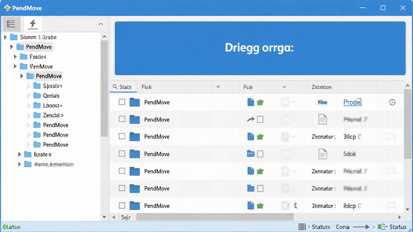The height and width of the screenshot is (232, 413).
Task: Open the Prode link in the first row
Action: point(352,102)
